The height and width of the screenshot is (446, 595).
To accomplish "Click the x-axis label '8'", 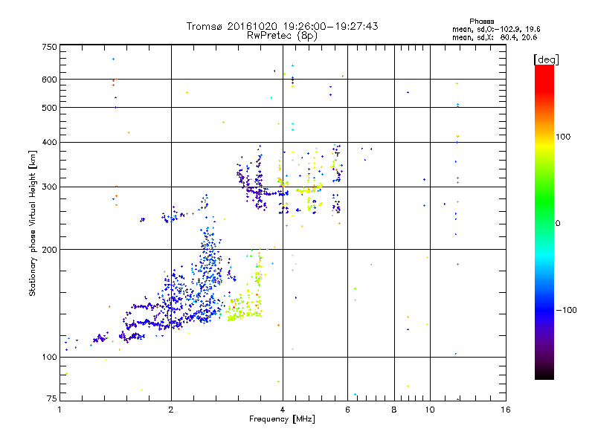I will (394, 410).
